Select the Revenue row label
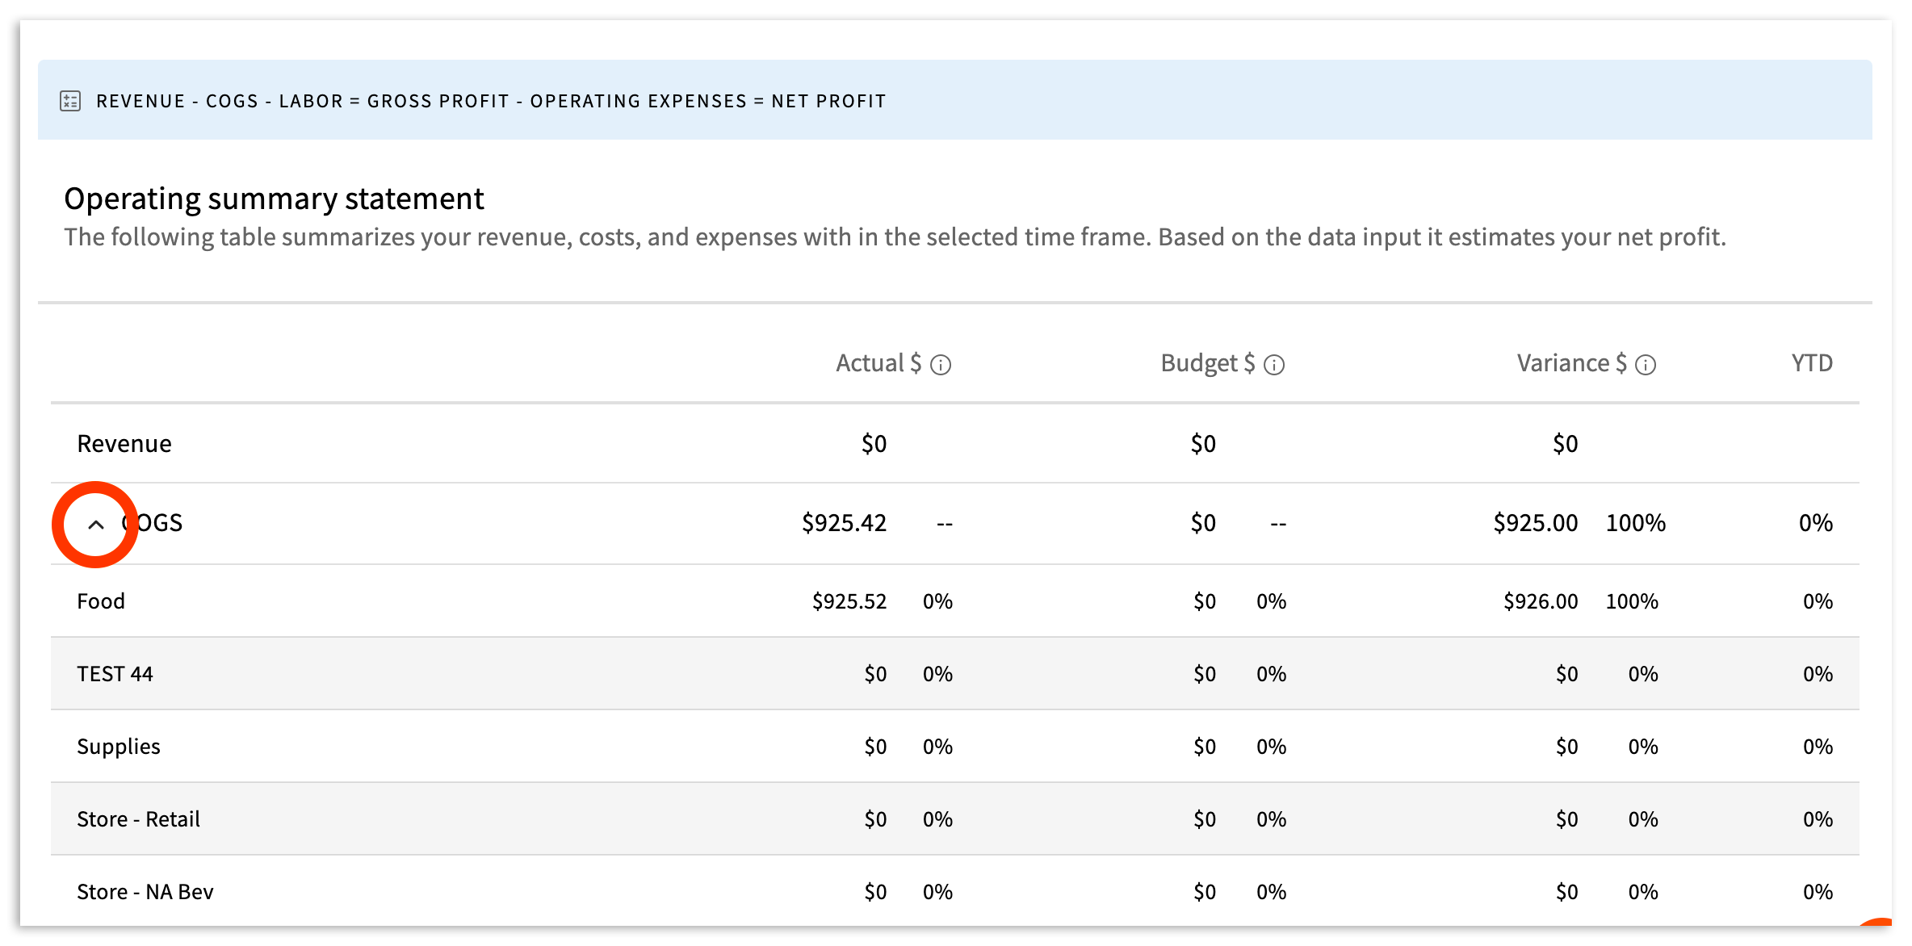1912x946 pixels. [124, 444]
